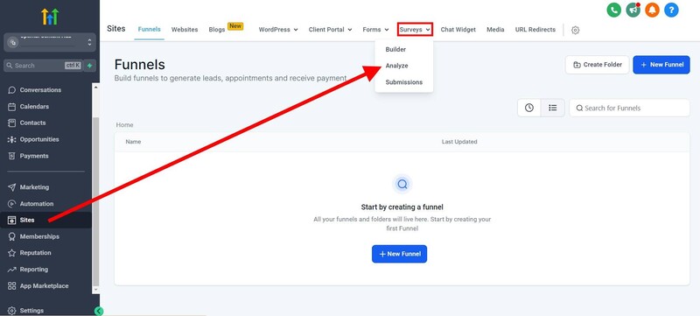The height and width of the screenshot is (316, 700).
Task: Click the Name column header
Action: pos(133,142)
